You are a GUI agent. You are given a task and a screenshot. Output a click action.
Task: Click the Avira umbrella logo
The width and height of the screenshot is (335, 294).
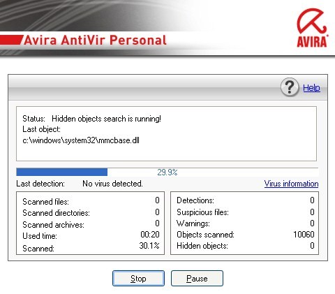click(x=312, y=28)
